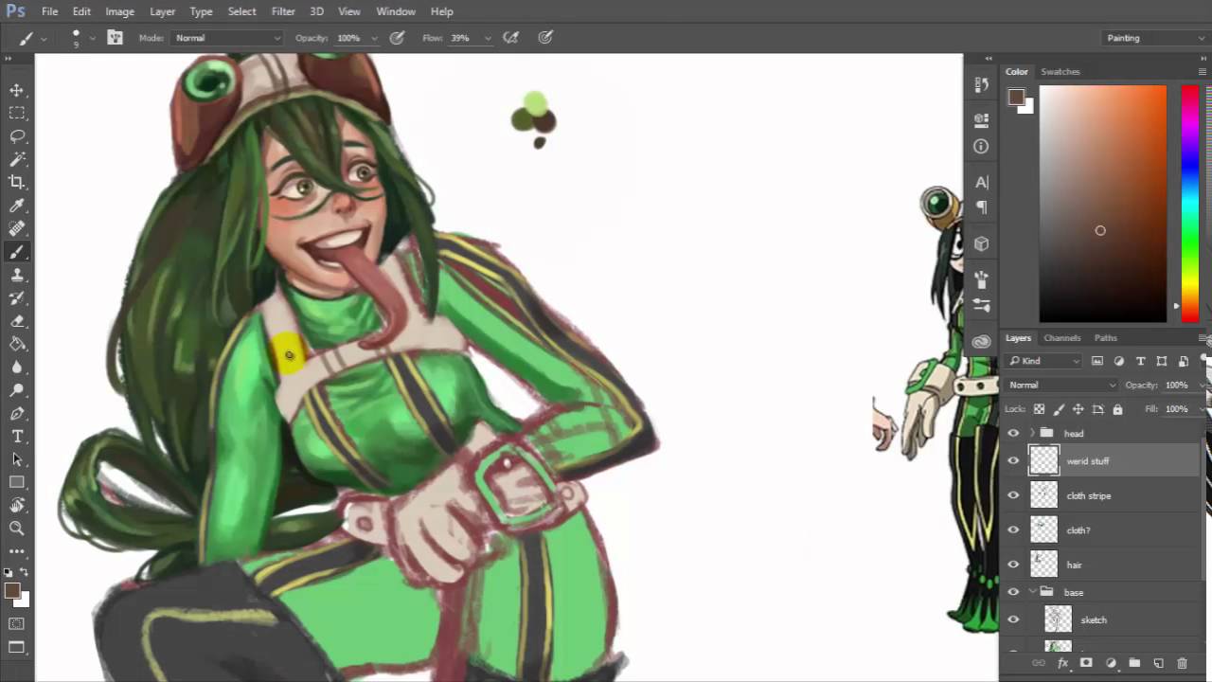The height and width of the screenshot is (682, 1212).
Task: Select the Rectangular Marquee tool
Action: [17, 113]
